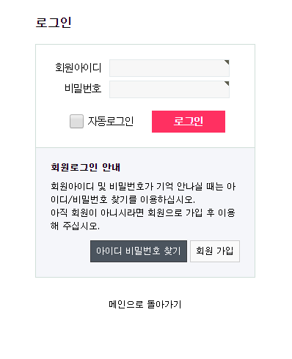This screenshot has height=359, width=292.
Task: Click the text 찾기를 이용하십시오 in notice
Action: (153, 200)
